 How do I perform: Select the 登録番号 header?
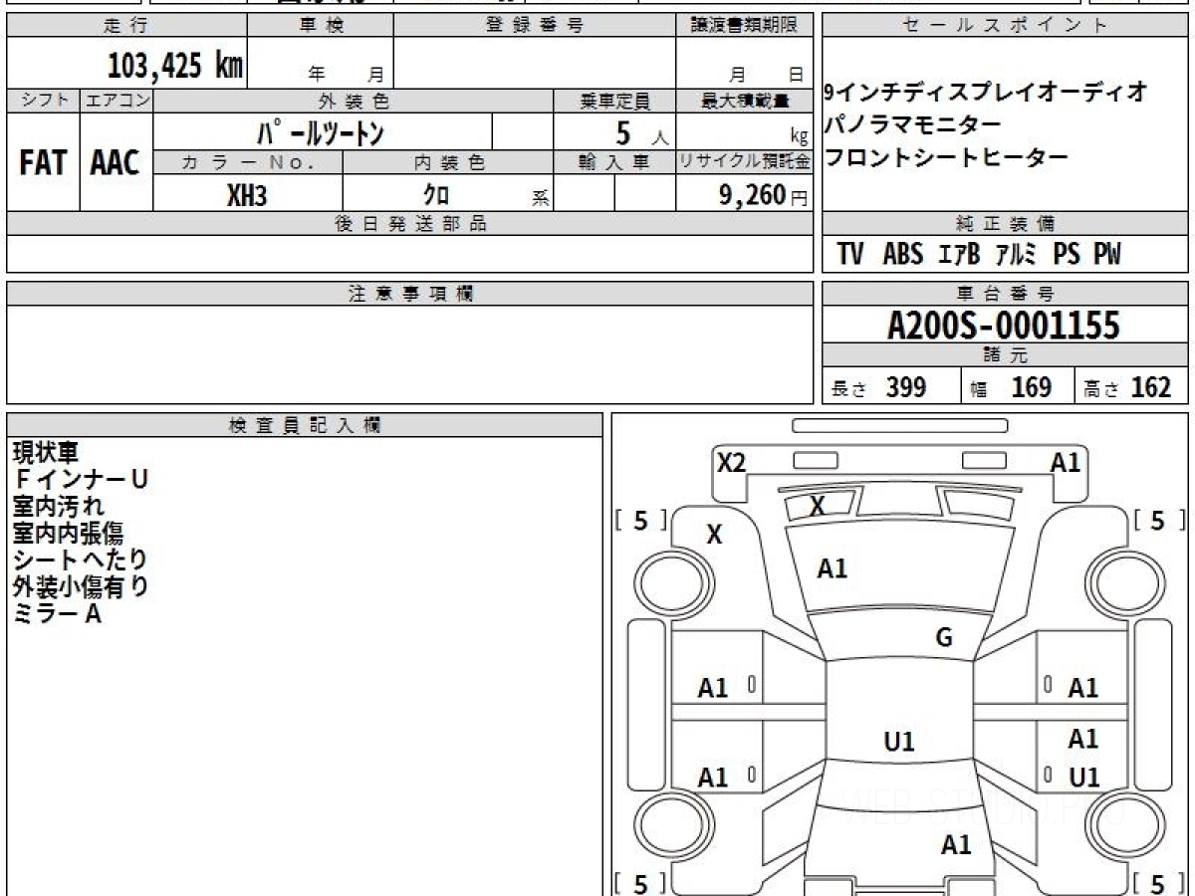click(x=535, y=26)
